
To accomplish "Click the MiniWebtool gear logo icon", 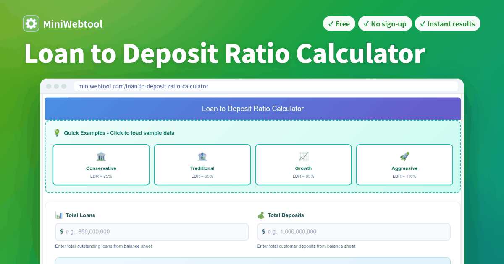I will (31, 24).
